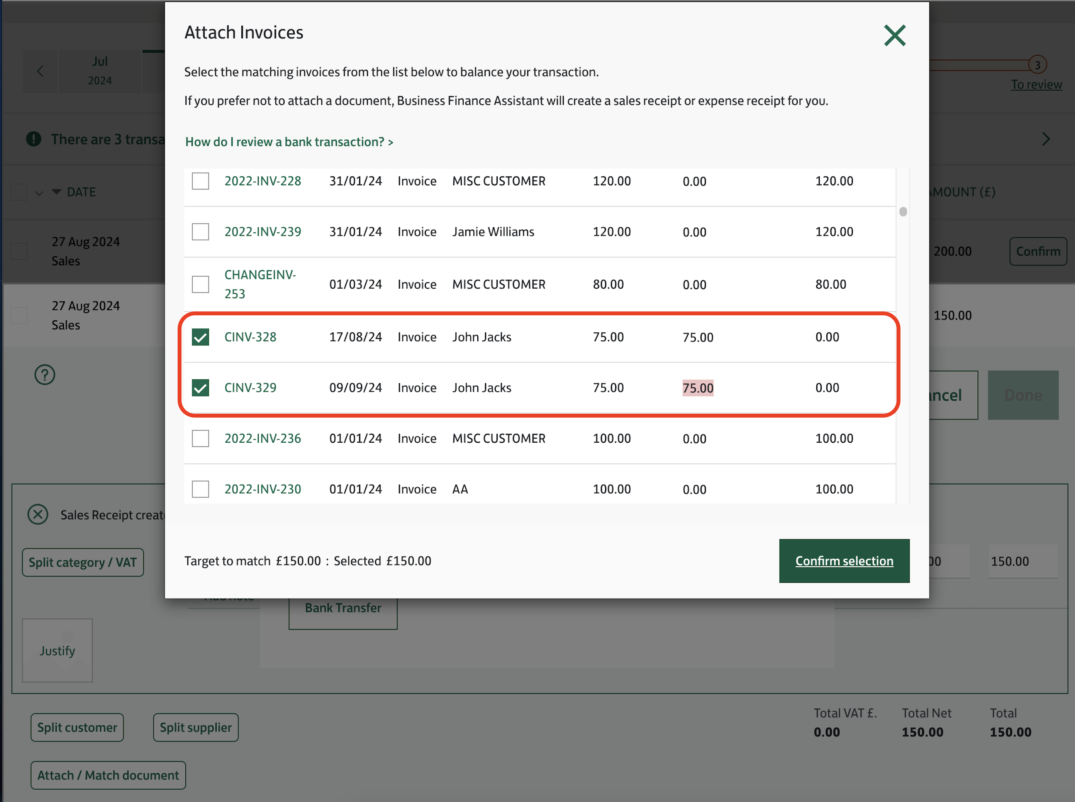Untick the CINV-329 checkbox
The height and width of the screenshot is (802, 1075).
(x=200, y=387)
